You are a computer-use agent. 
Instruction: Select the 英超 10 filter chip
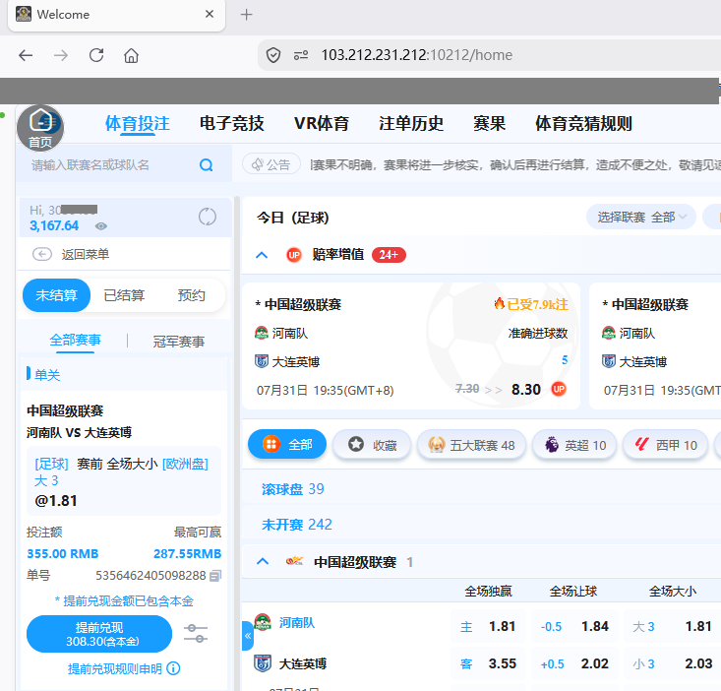573,445
